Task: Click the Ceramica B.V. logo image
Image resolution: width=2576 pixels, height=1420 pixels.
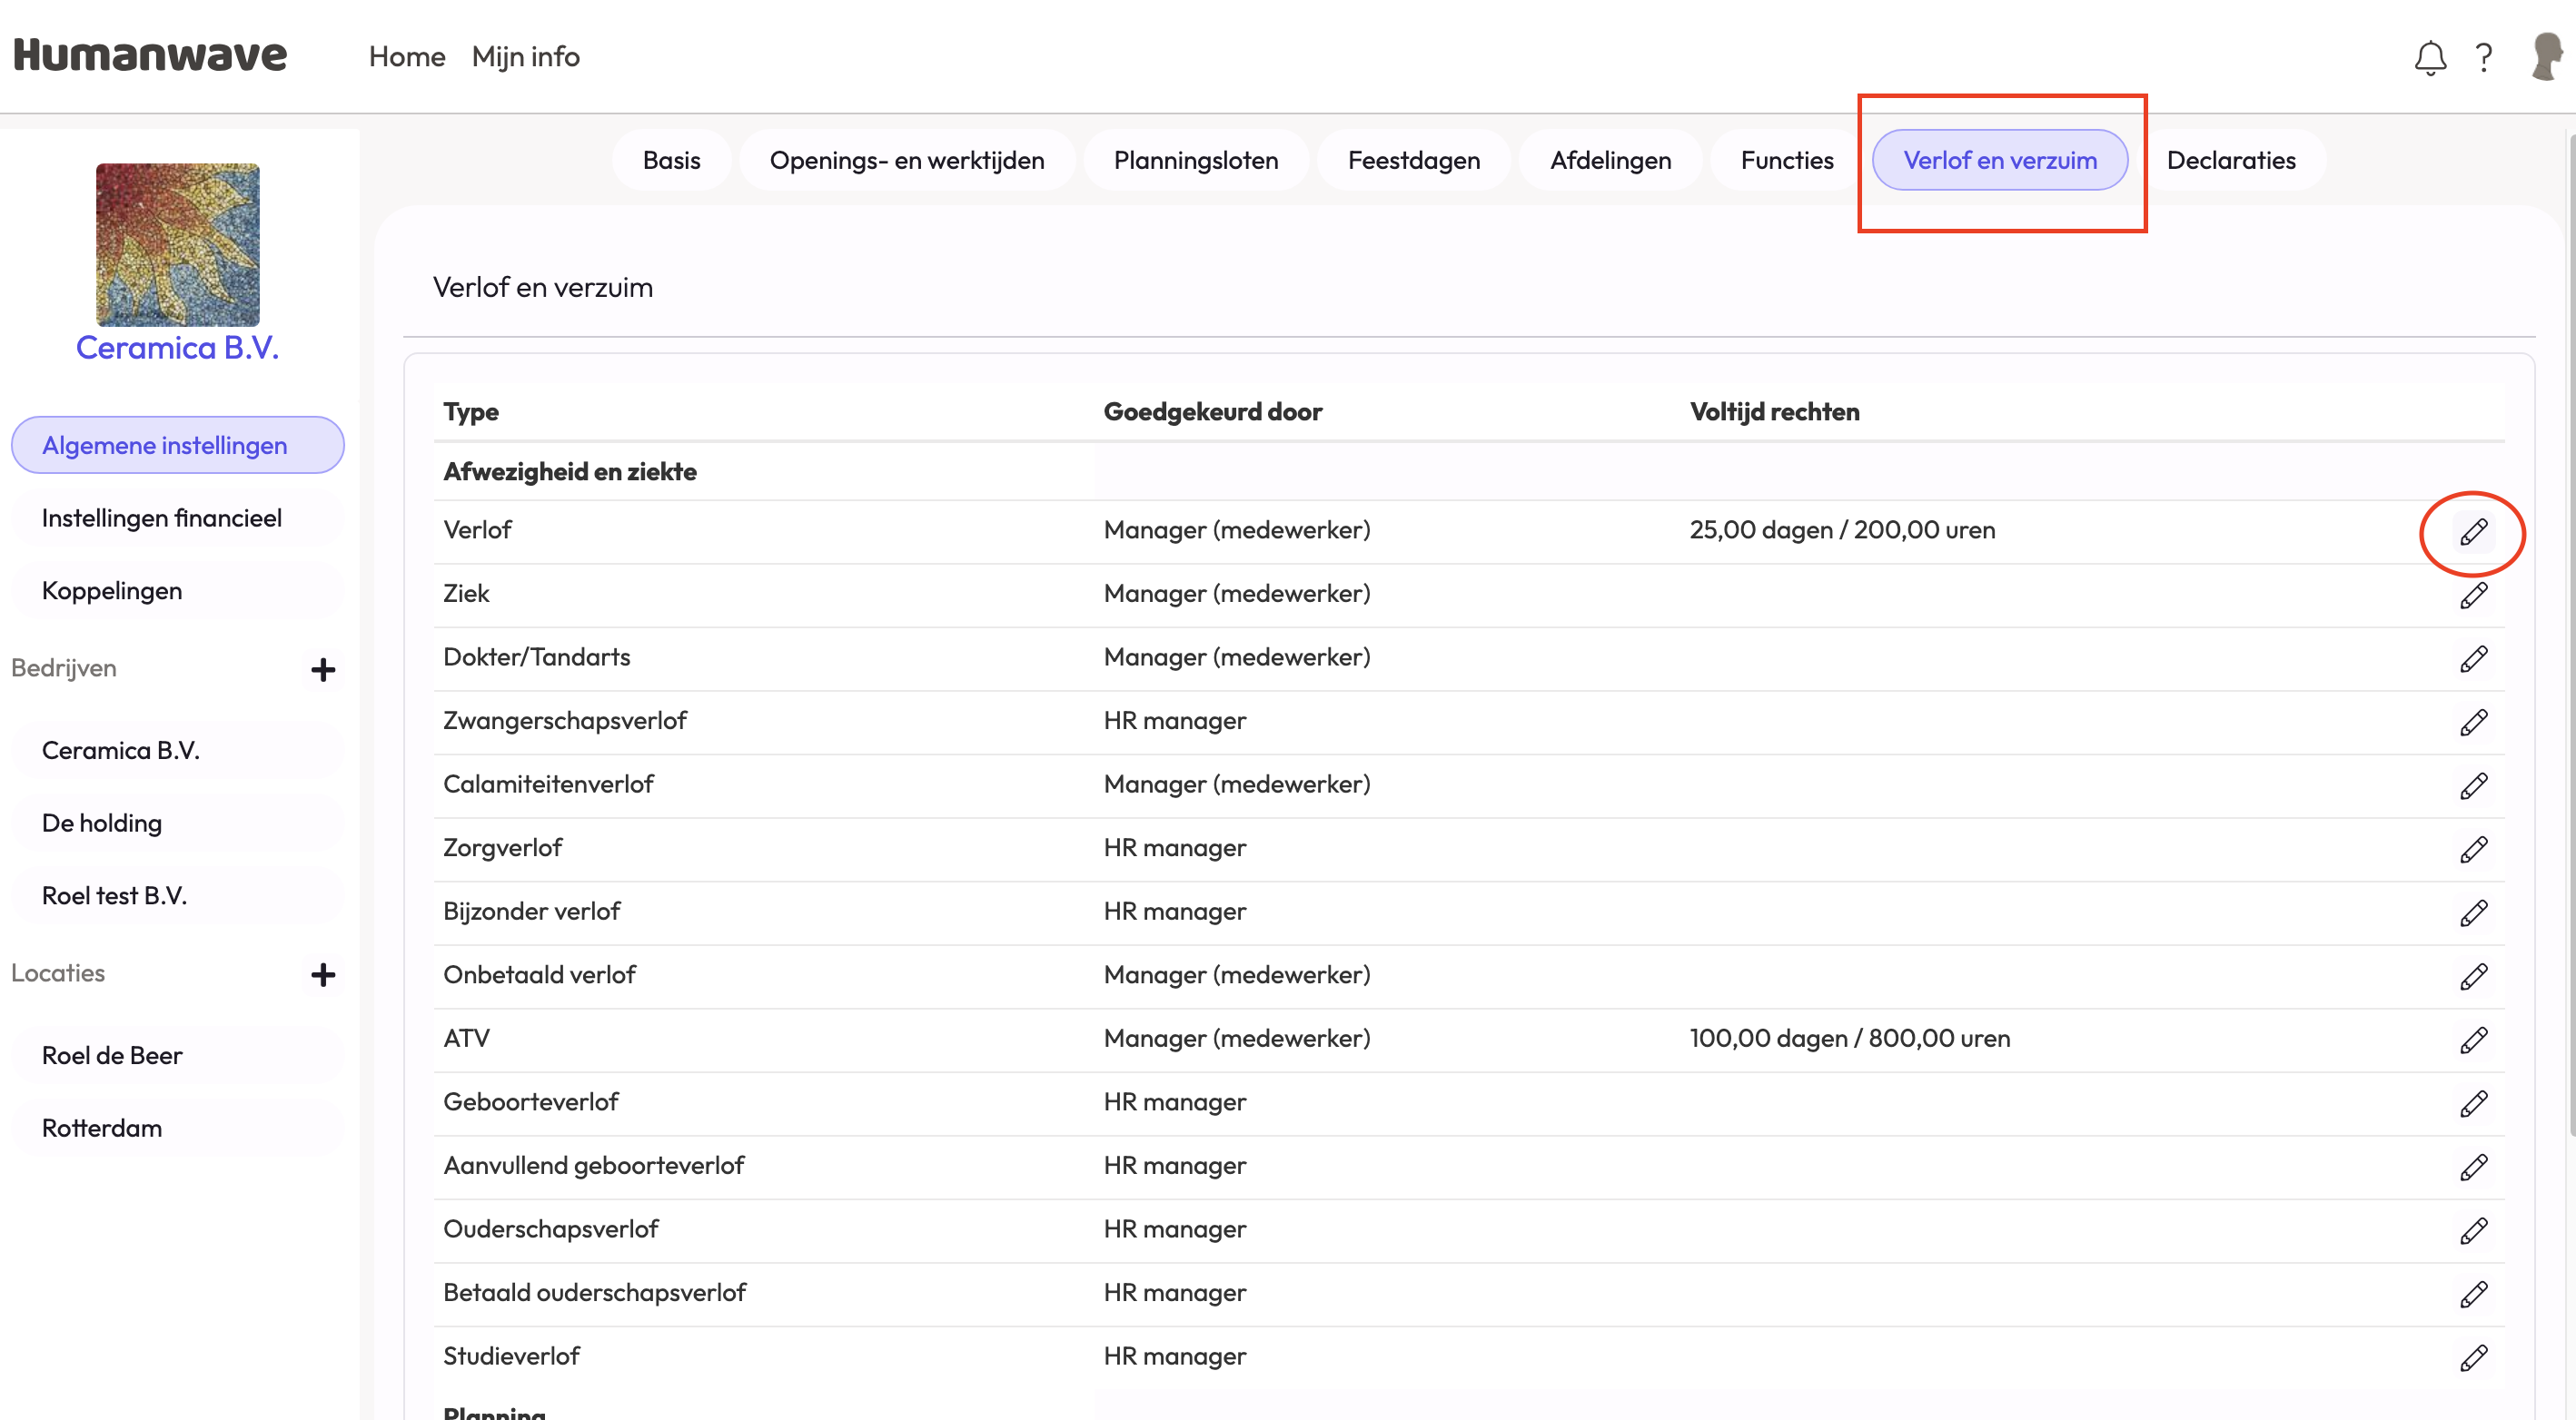Action: click(178, 245)
